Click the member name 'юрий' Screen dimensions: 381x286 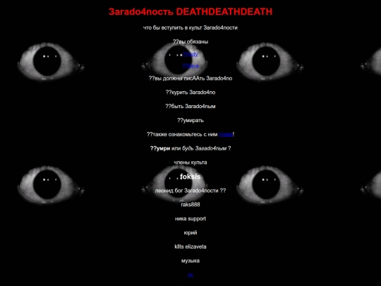pyautogui.click(x=190, y=233)
